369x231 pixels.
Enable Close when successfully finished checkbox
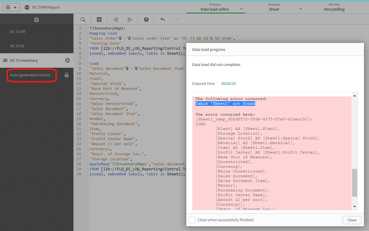192,220
